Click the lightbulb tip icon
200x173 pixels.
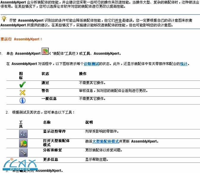(4, 18)
